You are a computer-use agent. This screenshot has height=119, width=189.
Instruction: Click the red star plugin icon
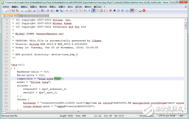tap(144, 11)
